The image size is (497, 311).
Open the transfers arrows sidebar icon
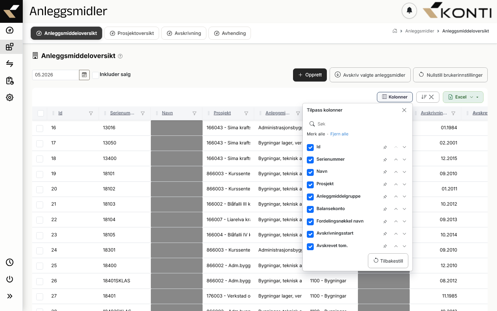10,64
